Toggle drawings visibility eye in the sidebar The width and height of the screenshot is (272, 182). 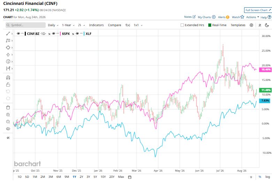tap(8, 129)
